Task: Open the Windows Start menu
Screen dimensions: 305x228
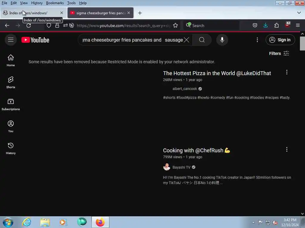Action: tap(8, 222)
